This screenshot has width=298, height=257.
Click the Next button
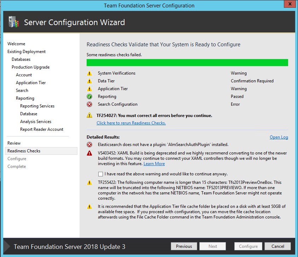[213, 246]
